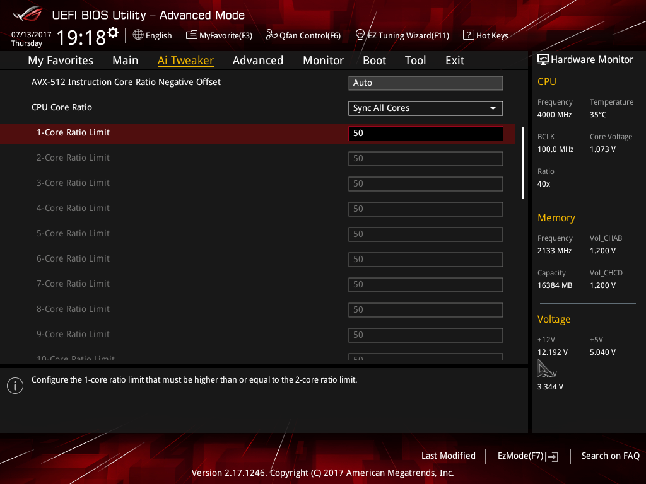The image size is (646, 484).
Task: Click the Qfan Control fan icon
Action: tap(271, 35)
